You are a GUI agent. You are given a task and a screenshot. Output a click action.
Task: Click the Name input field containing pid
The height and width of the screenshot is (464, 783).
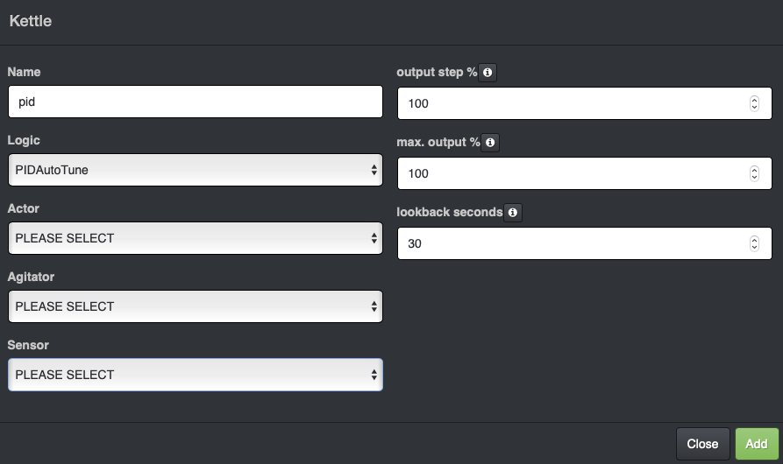(195, 102)
